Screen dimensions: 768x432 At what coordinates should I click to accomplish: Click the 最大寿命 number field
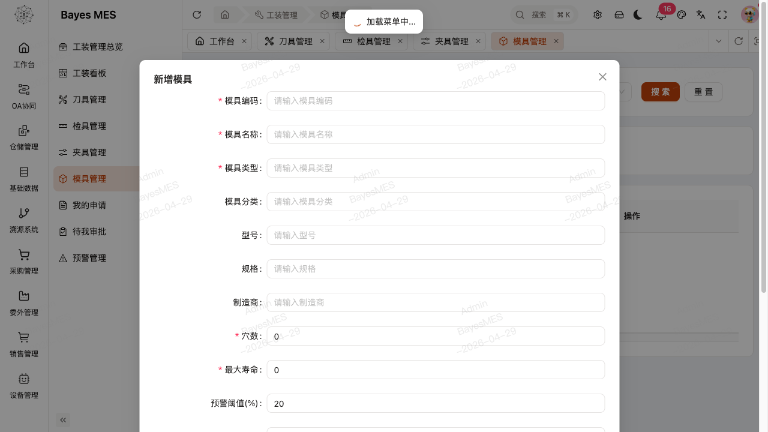436,370
